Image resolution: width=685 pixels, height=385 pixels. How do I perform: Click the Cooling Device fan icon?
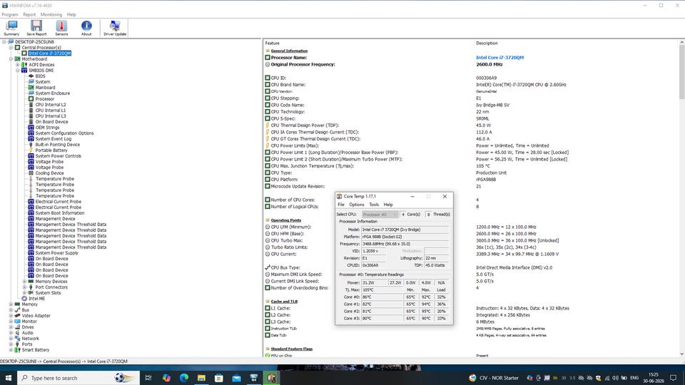pyautogui.click(x=31, y=173)
